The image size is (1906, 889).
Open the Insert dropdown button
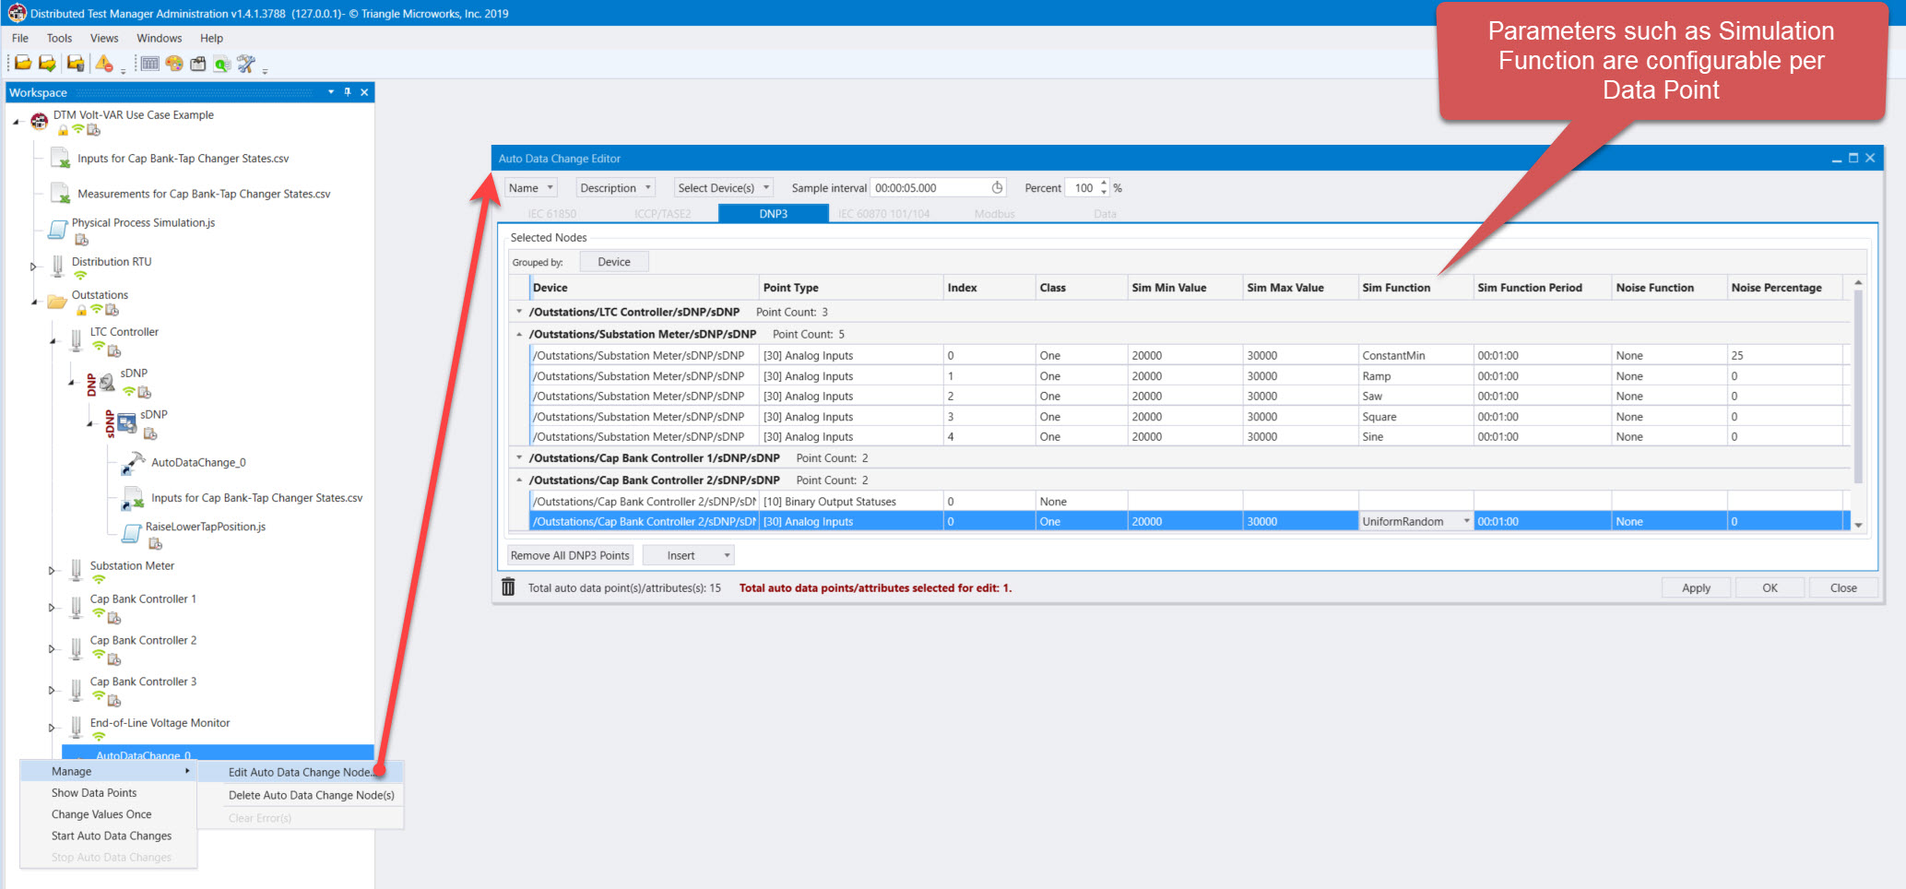(688, 555)
